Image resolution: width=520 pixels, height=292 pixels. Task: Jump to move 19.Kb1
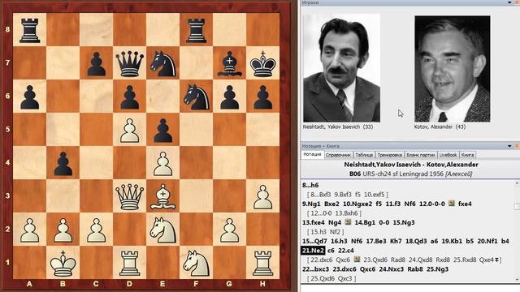click(452, 241)
